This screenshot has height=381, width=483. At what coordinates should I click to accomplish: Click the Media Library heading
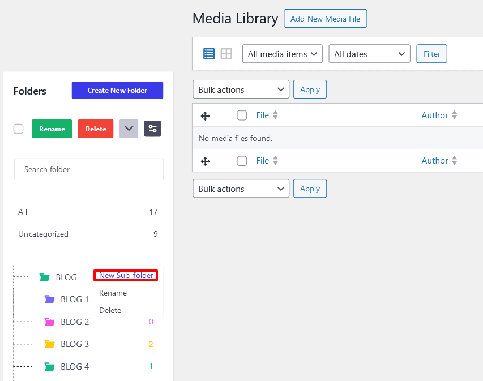tap(236, 19)
